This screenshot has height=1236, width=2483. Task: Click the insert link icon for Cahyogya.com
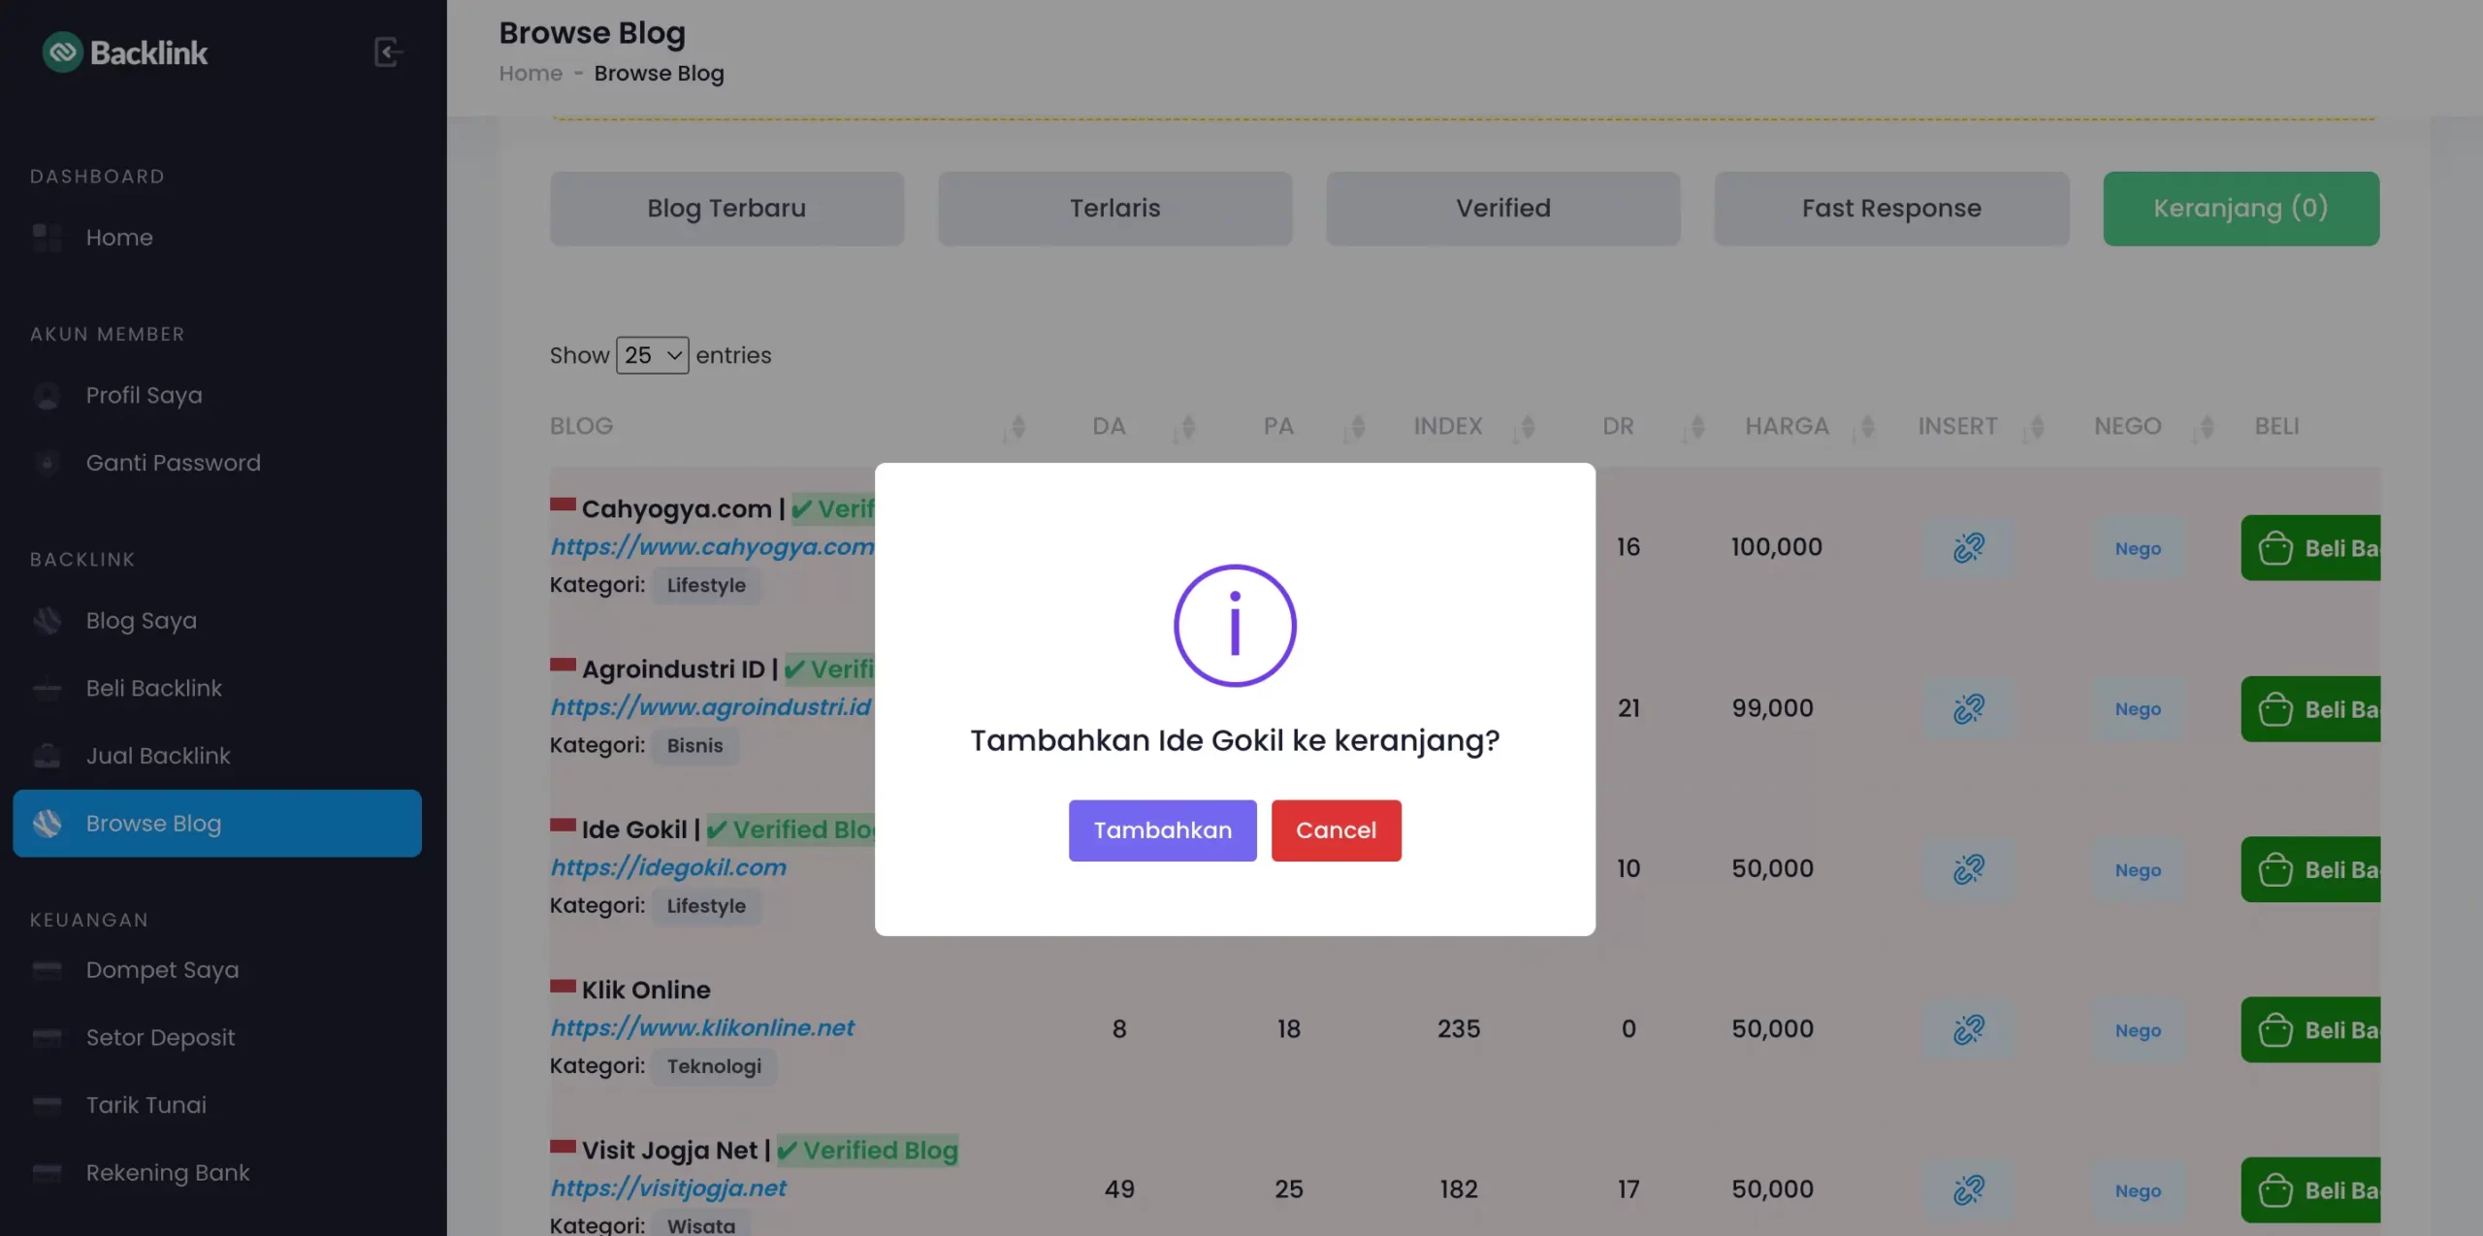tap(1968, 547)
